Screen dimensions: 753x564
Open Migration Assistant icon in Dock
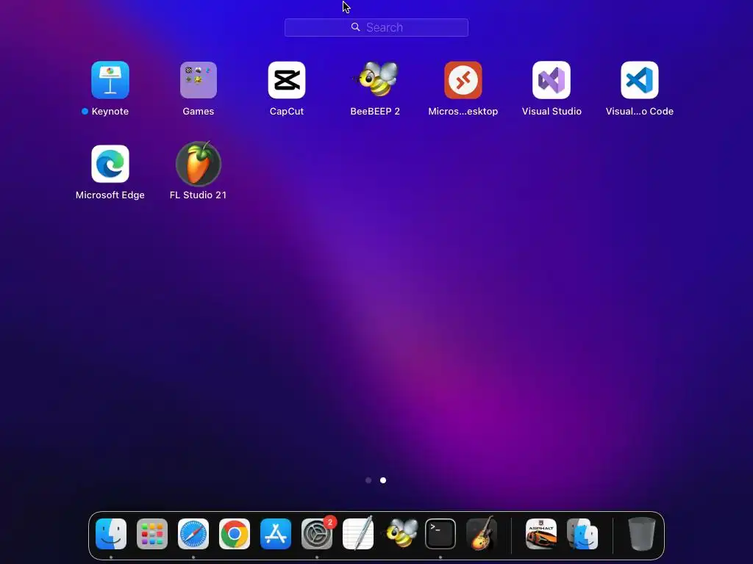(582, 534)
